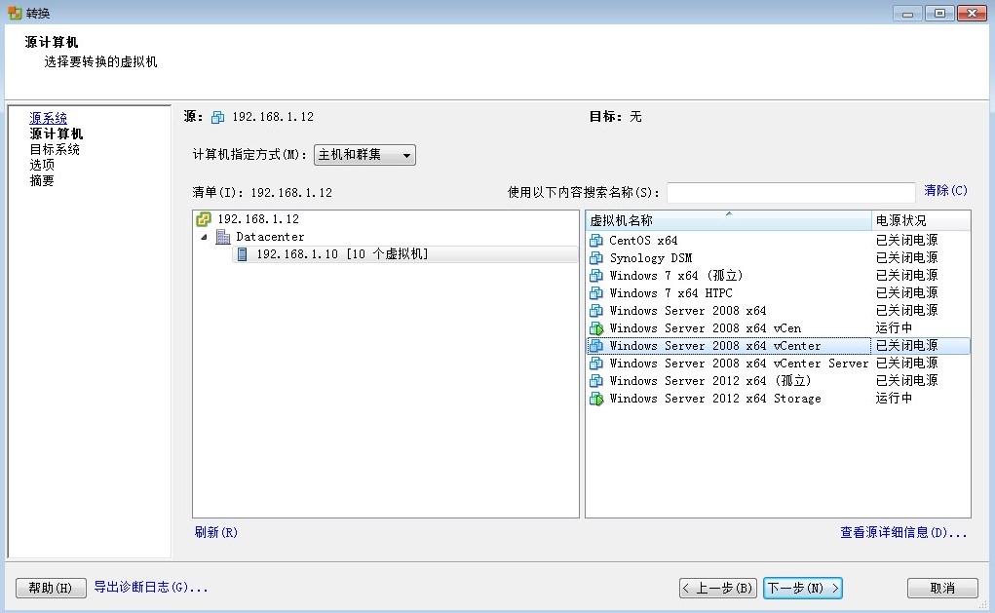The image size is (995, 613).
Task: Select VM Windows Server 2012 x64 Storage
Action: click(x=715, y=399)
